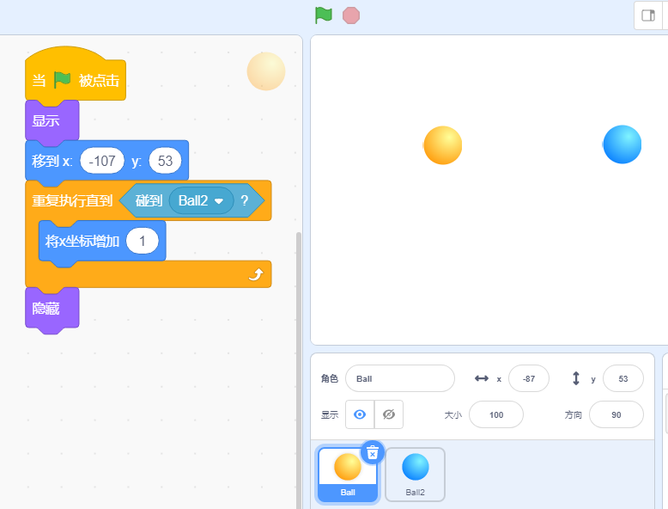The image size is (668, 509).
Task: Click the loop arrow icon in repeat block
Action: pyautogui.click(x=256, y=274)
